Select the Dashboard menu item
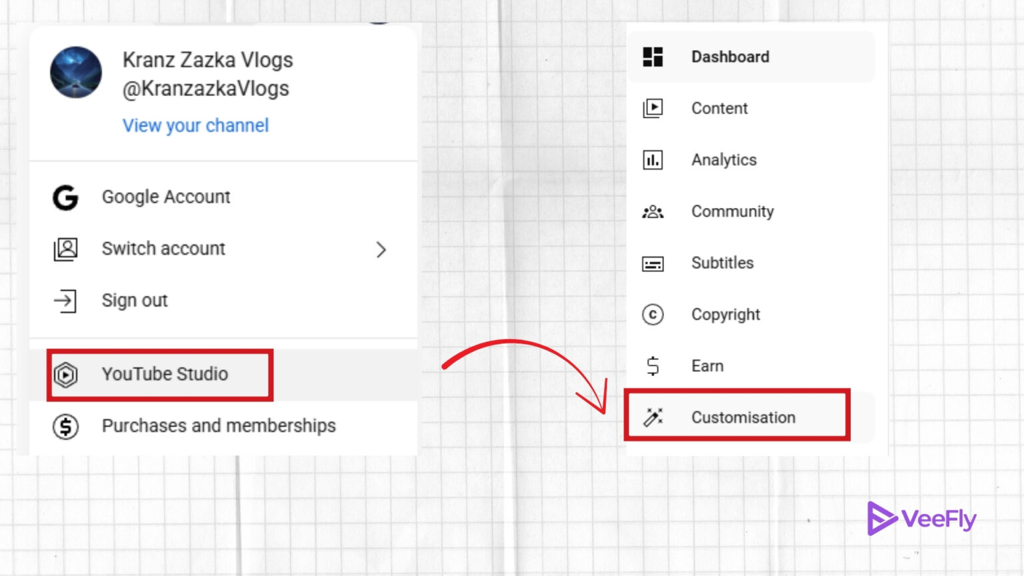The height and width of the screenshot is (576, 1024). click(730, 57)
